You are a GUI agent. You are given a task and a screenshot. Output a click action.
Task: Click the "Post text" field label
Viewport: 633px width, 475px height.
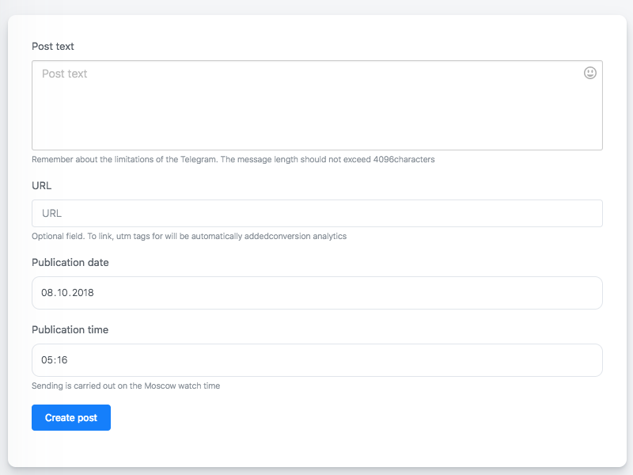coord(53,47)
